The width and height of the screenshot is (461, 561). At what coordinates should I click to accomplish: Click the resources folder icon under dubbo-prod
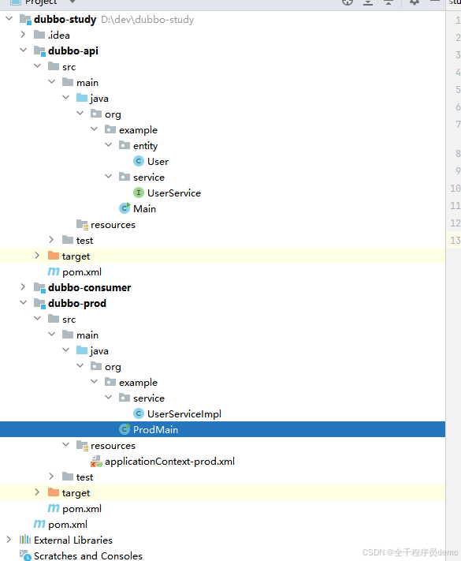tap(82, 446)
